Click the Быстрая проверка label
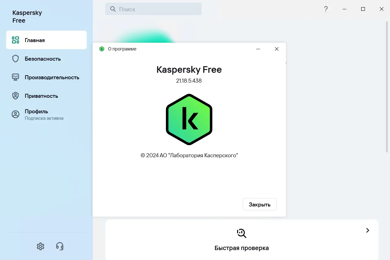Image resolution: width=390 pixels, height=260 pixels. click(241, 248)
